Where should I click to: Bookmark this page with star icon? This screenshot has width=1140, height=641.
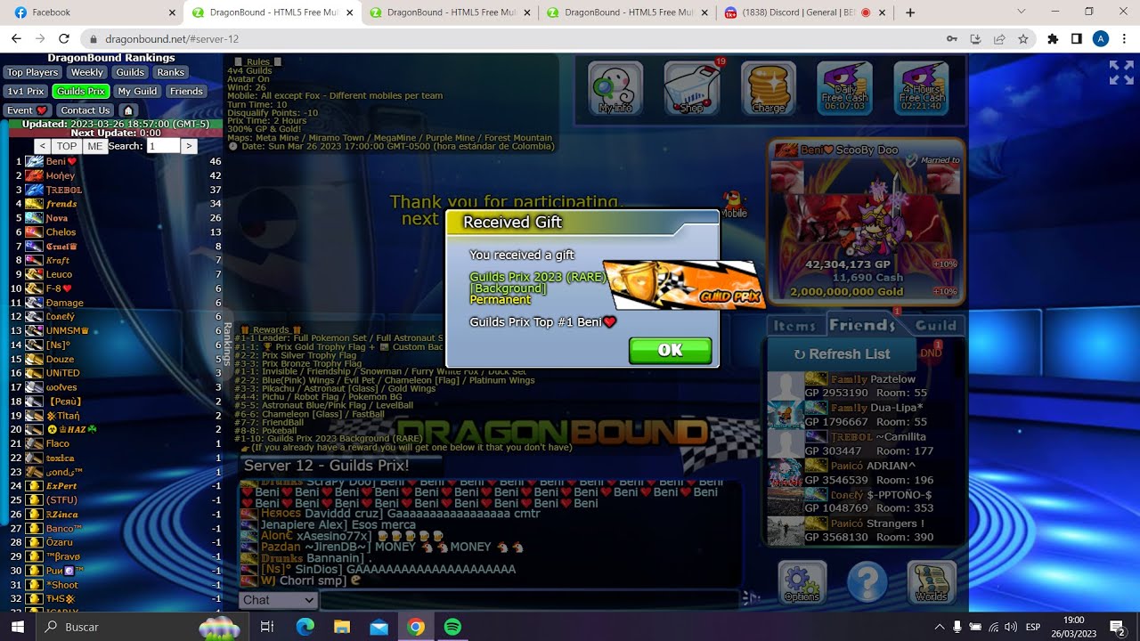pos(1023,39)
